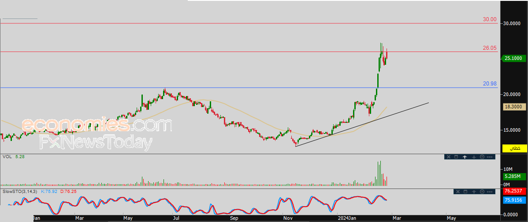
Task: Click the SlowSTO(3,14,3) indicator title
Action: [21, 192]
